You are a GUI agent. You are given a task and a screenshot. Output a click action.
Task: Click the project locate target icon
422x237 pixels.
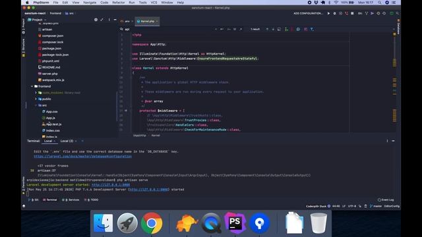pyautogui.click(x=96, y=20)
